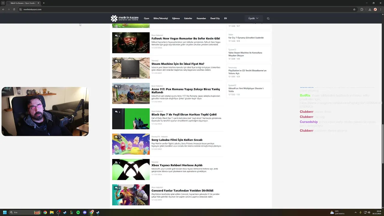The width and height of the screenshot is (384, 216).
Task: Open the Eğlence menu
Action: click(176, 18)
